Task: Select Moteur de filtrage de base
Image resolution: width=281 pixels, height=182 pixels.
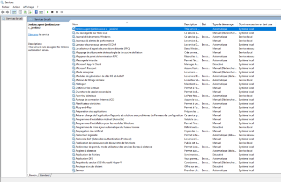Action: [174, 80]
